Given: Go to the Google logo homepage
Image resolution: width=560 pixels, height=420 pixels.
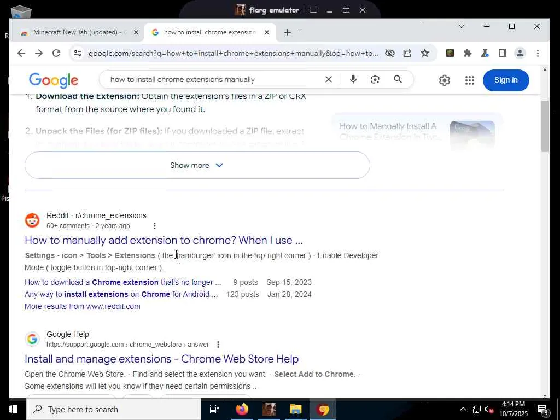Looking at the screenshot, I should [x=54, y=80].
